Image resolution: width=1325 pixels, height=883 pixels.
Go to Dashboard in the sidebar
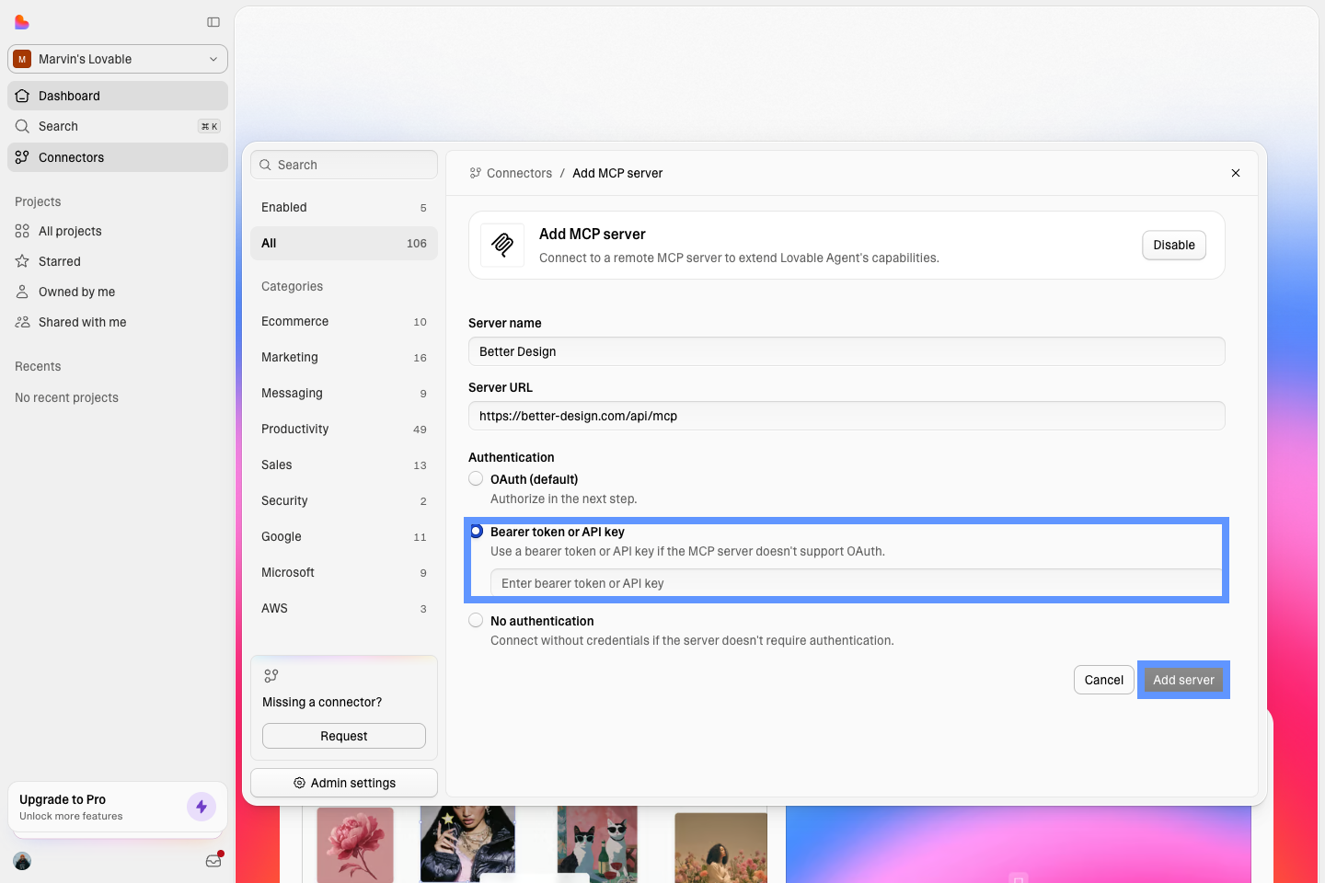point(118,96)
